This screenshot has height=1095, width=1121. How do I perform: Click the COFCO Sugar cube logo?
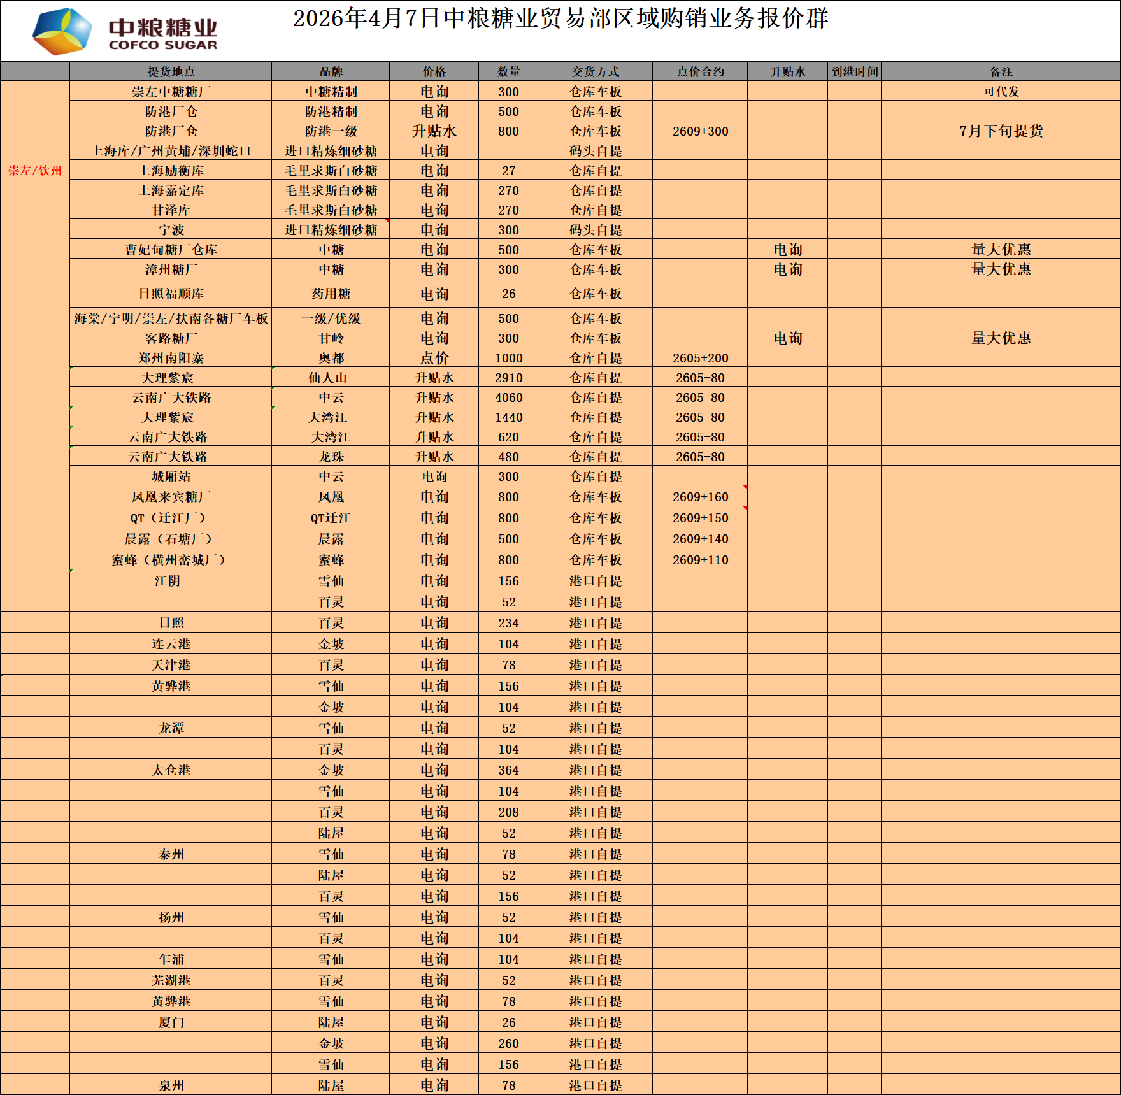click(x=62, y=31)
